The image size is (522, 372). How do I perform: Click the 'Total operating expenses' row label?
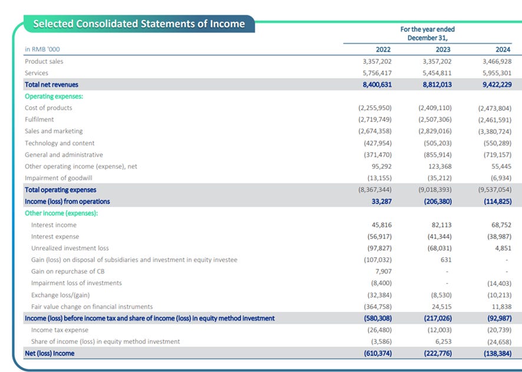(x=61, y=190)
